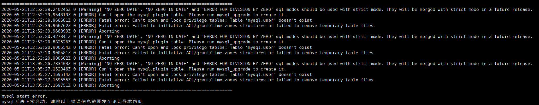539x105 pixels.
Task: Click the first 12:52:39 Warning log line
Action: pos(267,9)
